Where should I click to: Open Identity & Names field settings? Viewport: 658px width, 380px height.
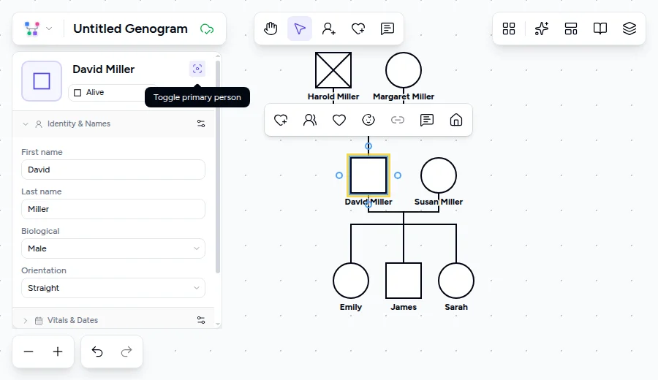click(201, 123)
